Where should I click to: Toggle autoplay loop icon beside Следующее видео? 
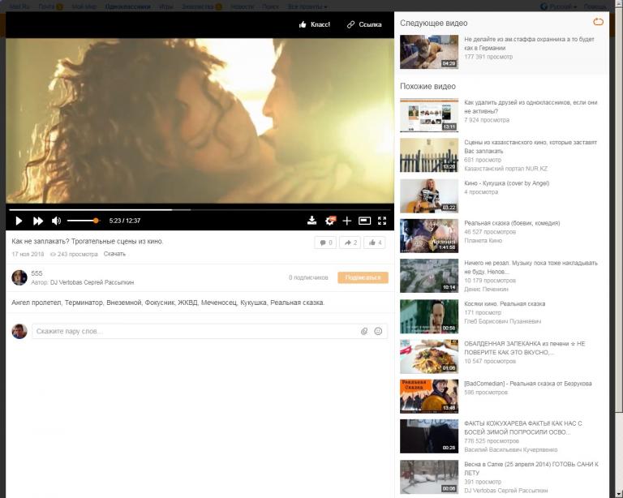coord(598,22)
